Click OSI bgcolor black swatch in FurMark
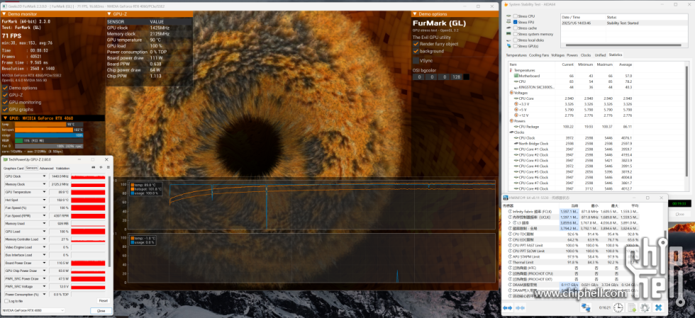Viewport: 695px width, 318px height. pyautogui.click(x=465, y=77)
